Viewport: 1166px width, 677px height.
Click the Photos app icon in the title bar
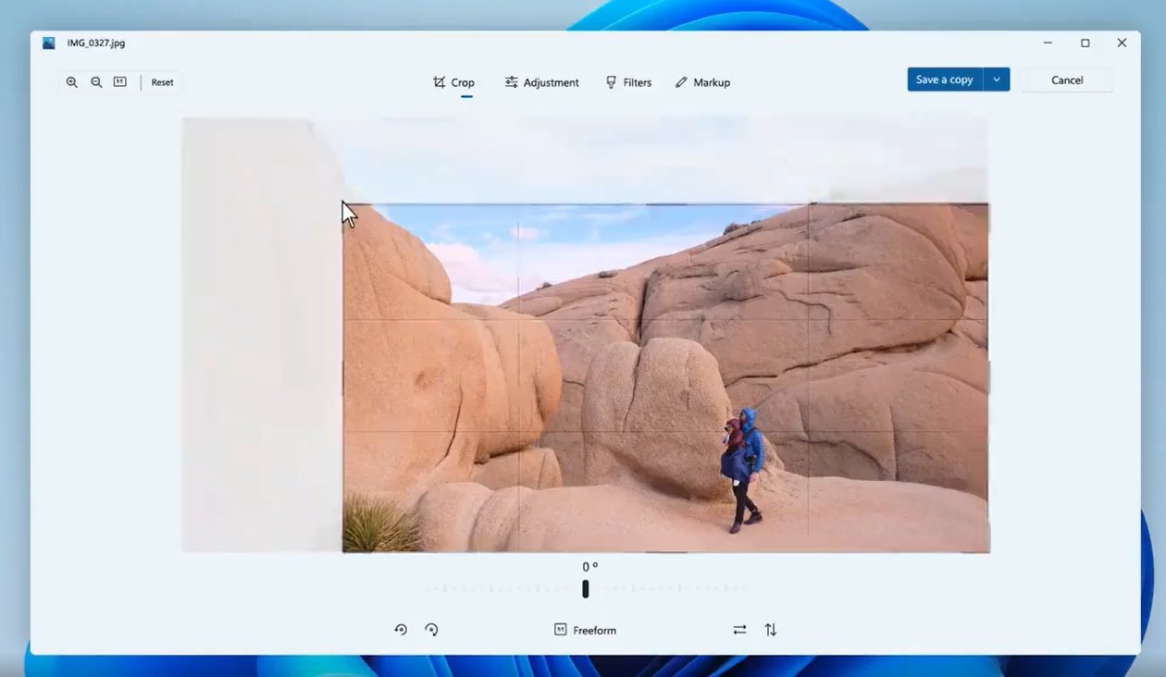point(47,42)
